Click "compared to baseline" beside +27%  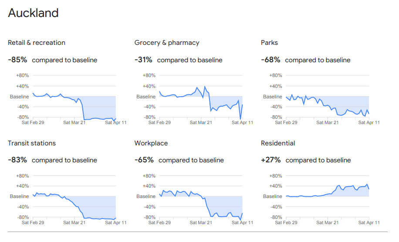tap(318, 160)
